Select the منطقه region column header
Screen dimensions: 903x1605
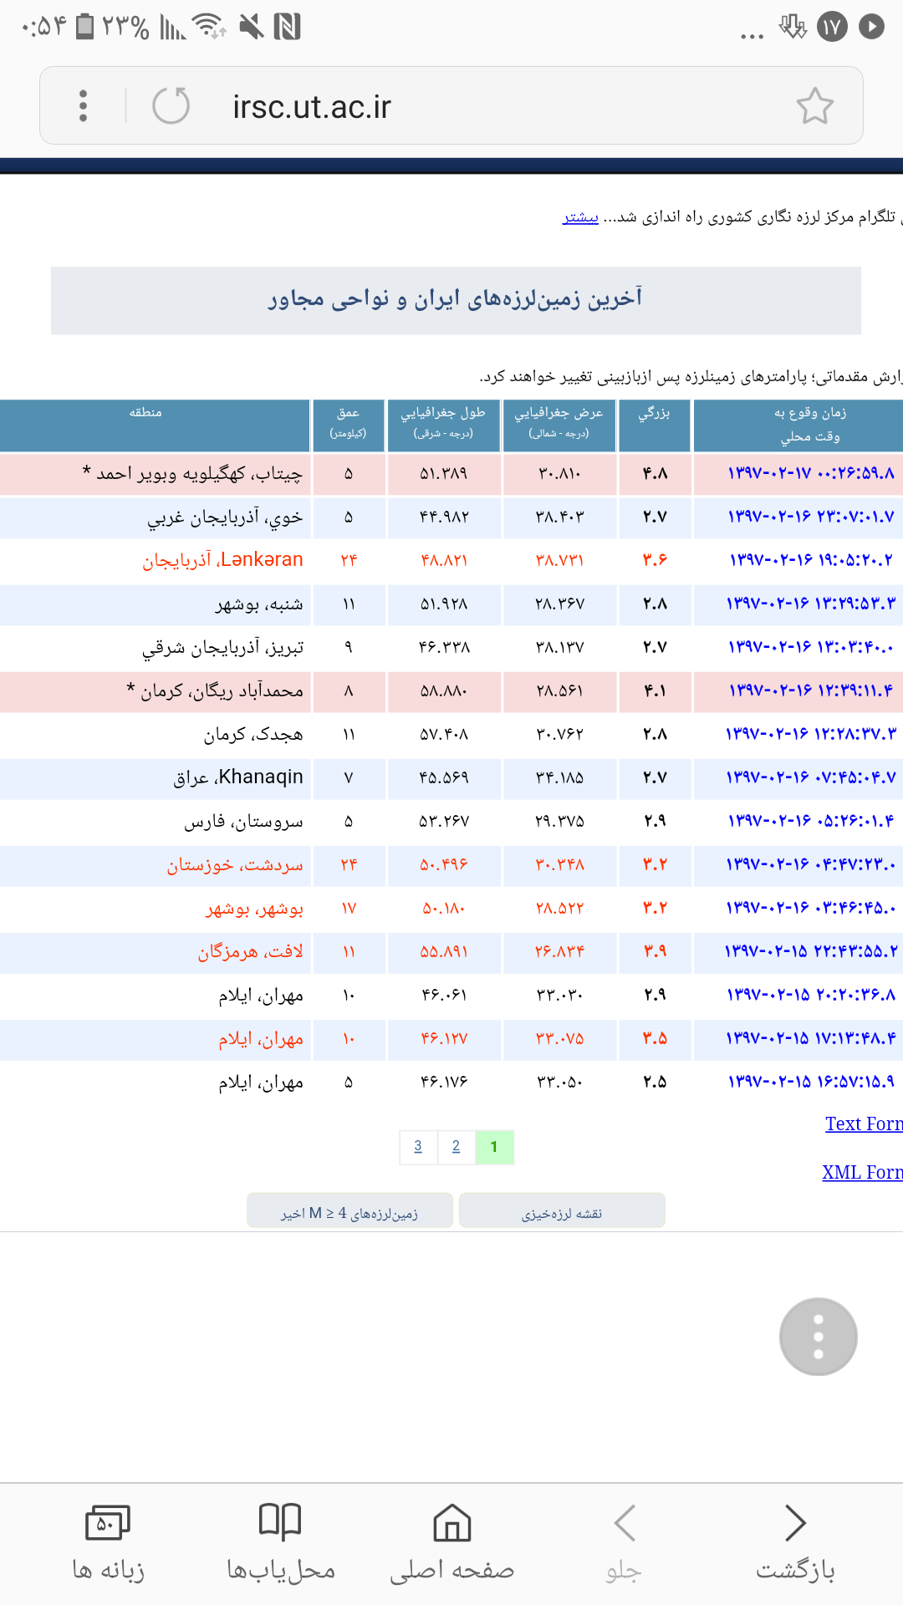(x=155, y=425)
